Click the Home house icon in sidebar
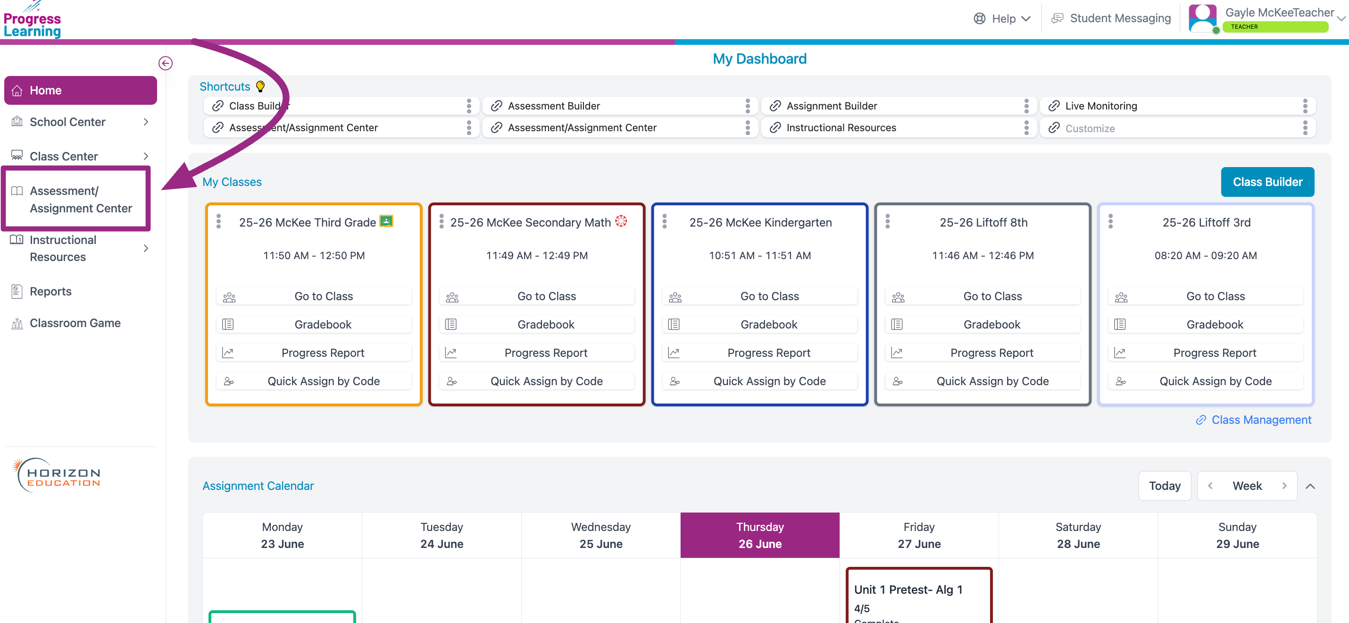 17,91
